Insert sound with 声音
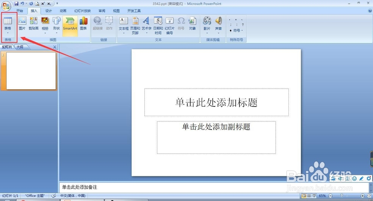The image size is (373, 201). [x=218, y=25]
